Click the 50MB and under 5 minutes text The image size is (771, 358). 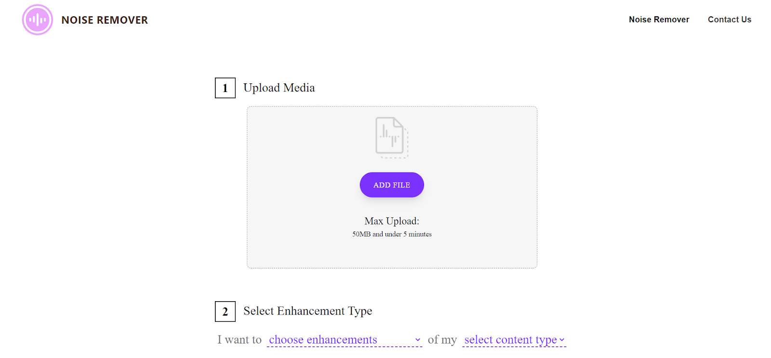[392, 234]
